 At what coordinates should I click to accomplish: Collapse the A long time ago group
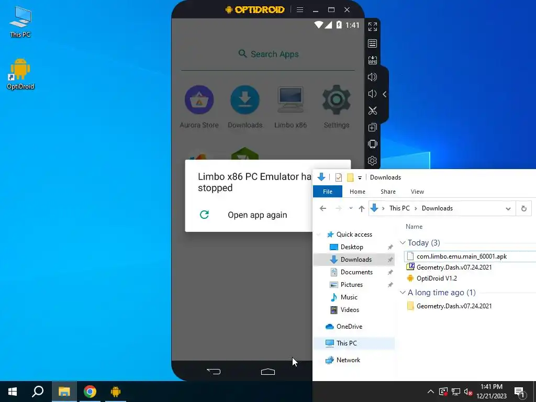pos(403,293)
